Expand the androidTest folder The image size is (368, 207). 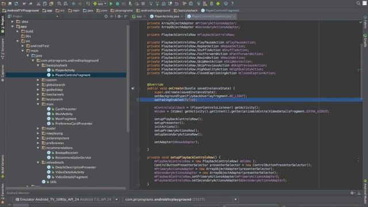[x=23, y=46]
